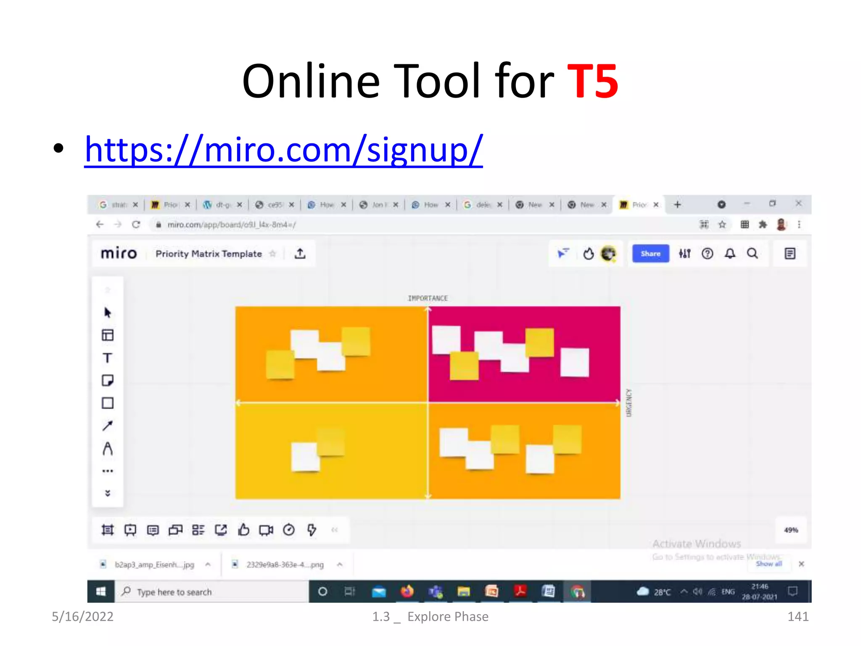Open the Activity lightning bolt icon

(312, 530)
